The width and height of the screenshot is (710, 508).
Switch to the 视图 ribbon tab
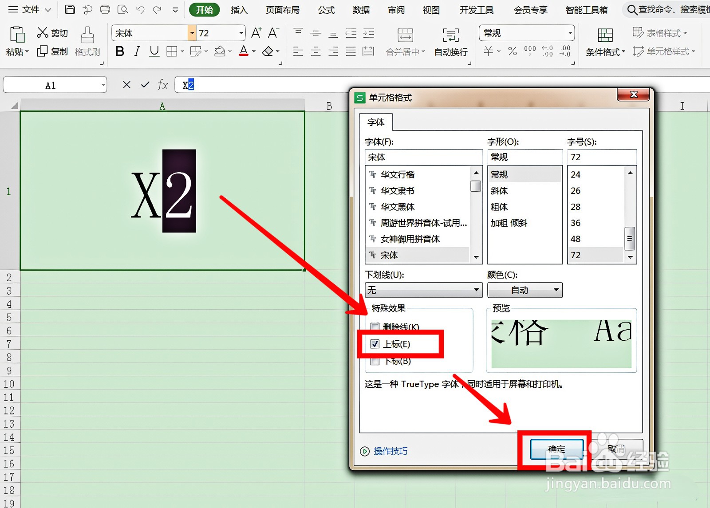tap(431, 10)
